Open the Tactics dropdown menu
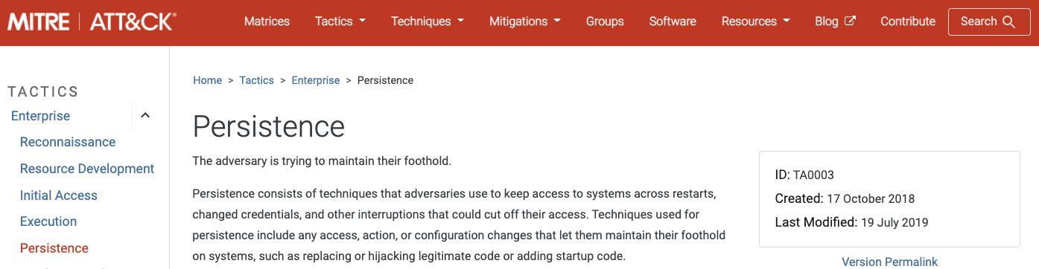 pos(340,22)
